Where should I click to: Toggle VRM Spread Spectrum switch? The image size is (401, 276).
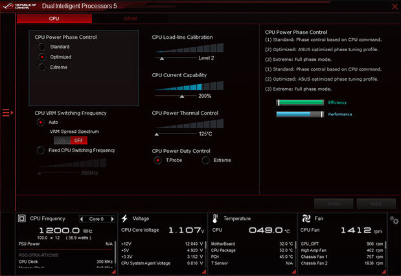tap(71, 140)
